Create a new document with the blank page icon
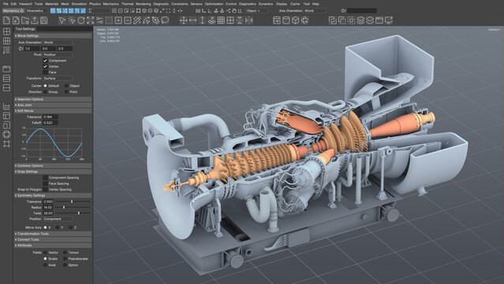This screenshot has width=504, height=284. [6, 21]
